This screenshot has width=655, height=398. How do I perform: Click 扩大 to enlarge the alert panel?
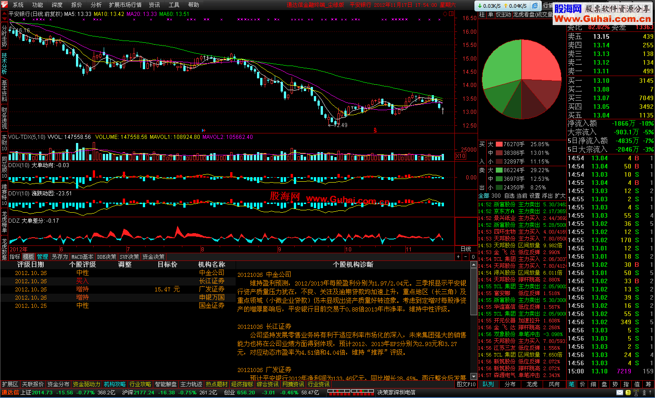click(x=560, y=196)
